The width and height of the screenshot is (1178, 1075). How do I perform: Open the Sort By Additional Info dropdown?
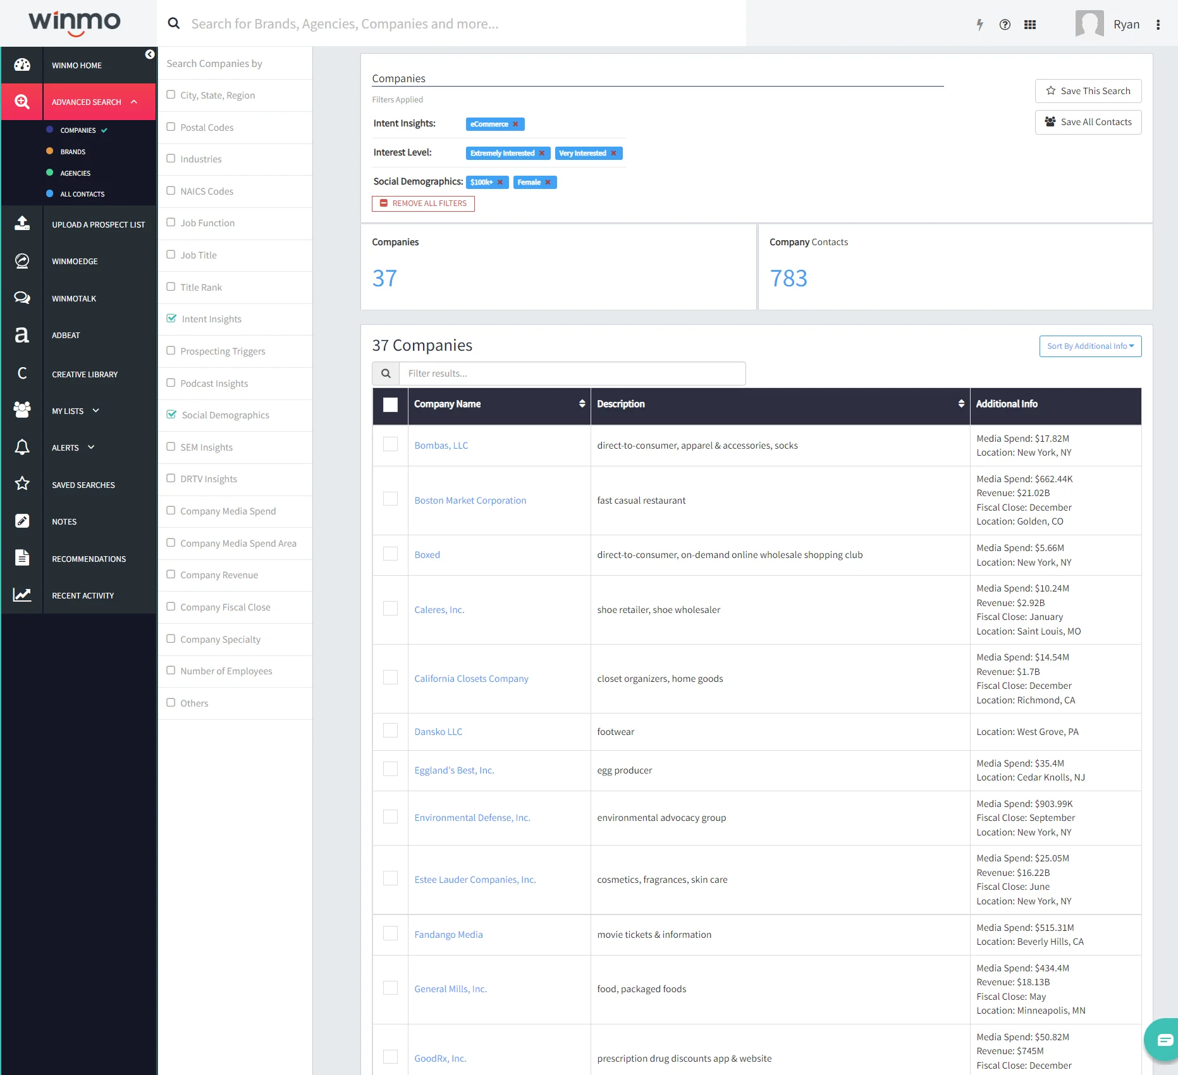[x=1090, y=346]
